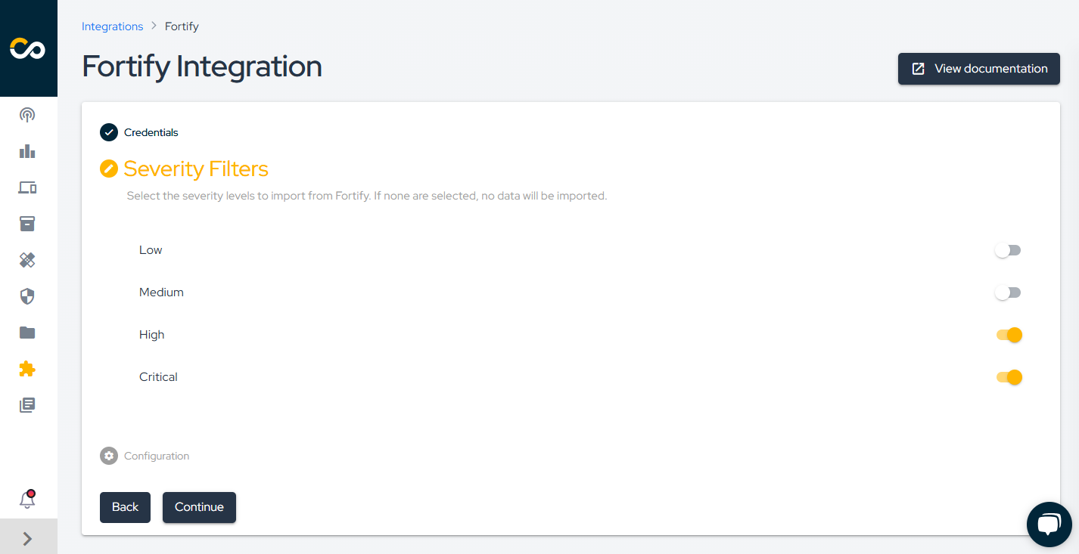Click the Medium severity label
This screenshot has width=1079, height=554.
161,292
